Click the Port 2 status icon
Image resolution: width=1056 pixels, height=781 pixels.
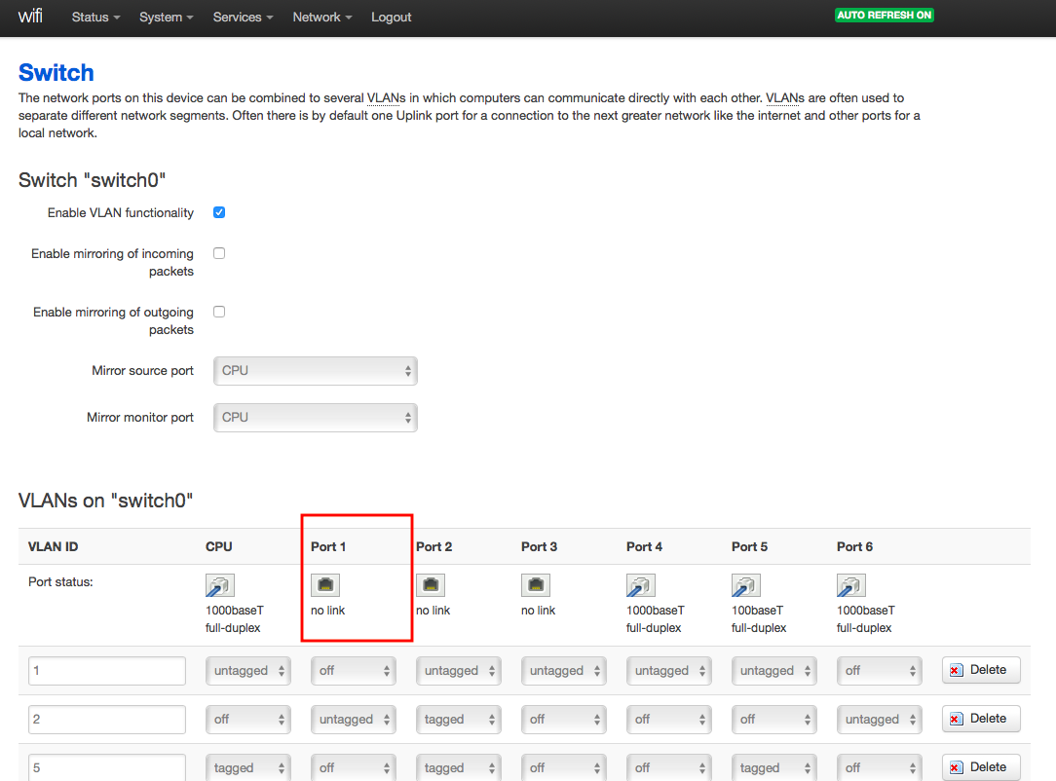tap(430, 585)
